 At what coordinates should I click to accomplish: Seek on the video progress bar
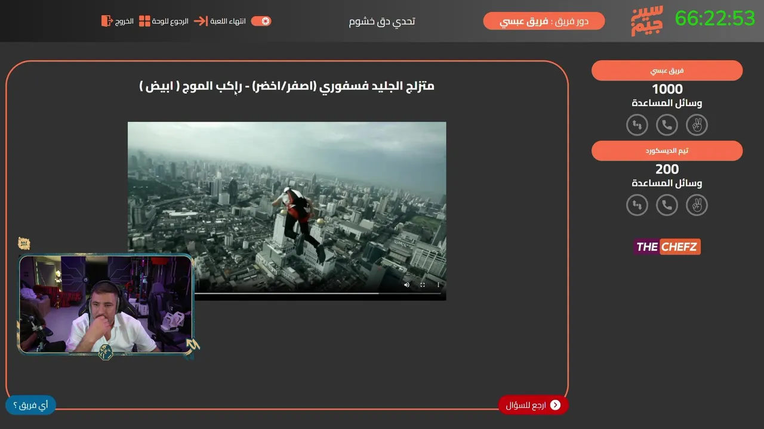click(x=318, y=293)
